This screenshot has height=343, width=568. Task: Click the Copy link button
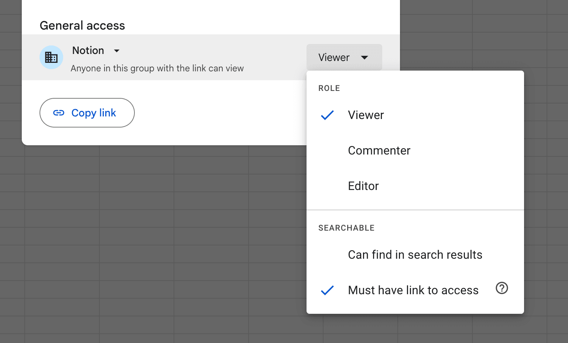pos(87,113)
